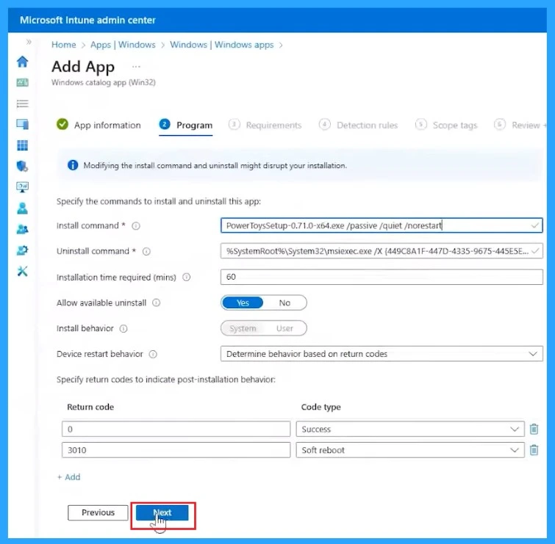Click Allow available uninstall info icon

click(x=156, y=302)
